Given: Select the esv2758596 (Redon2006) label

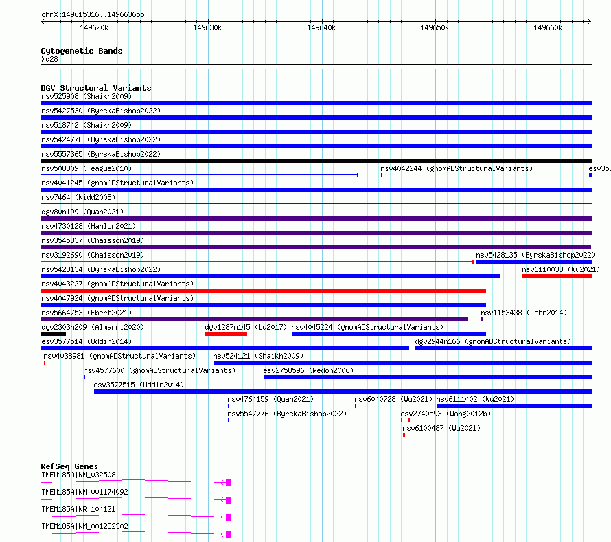Looking at the screenshot, I should (x=308, y=370).
